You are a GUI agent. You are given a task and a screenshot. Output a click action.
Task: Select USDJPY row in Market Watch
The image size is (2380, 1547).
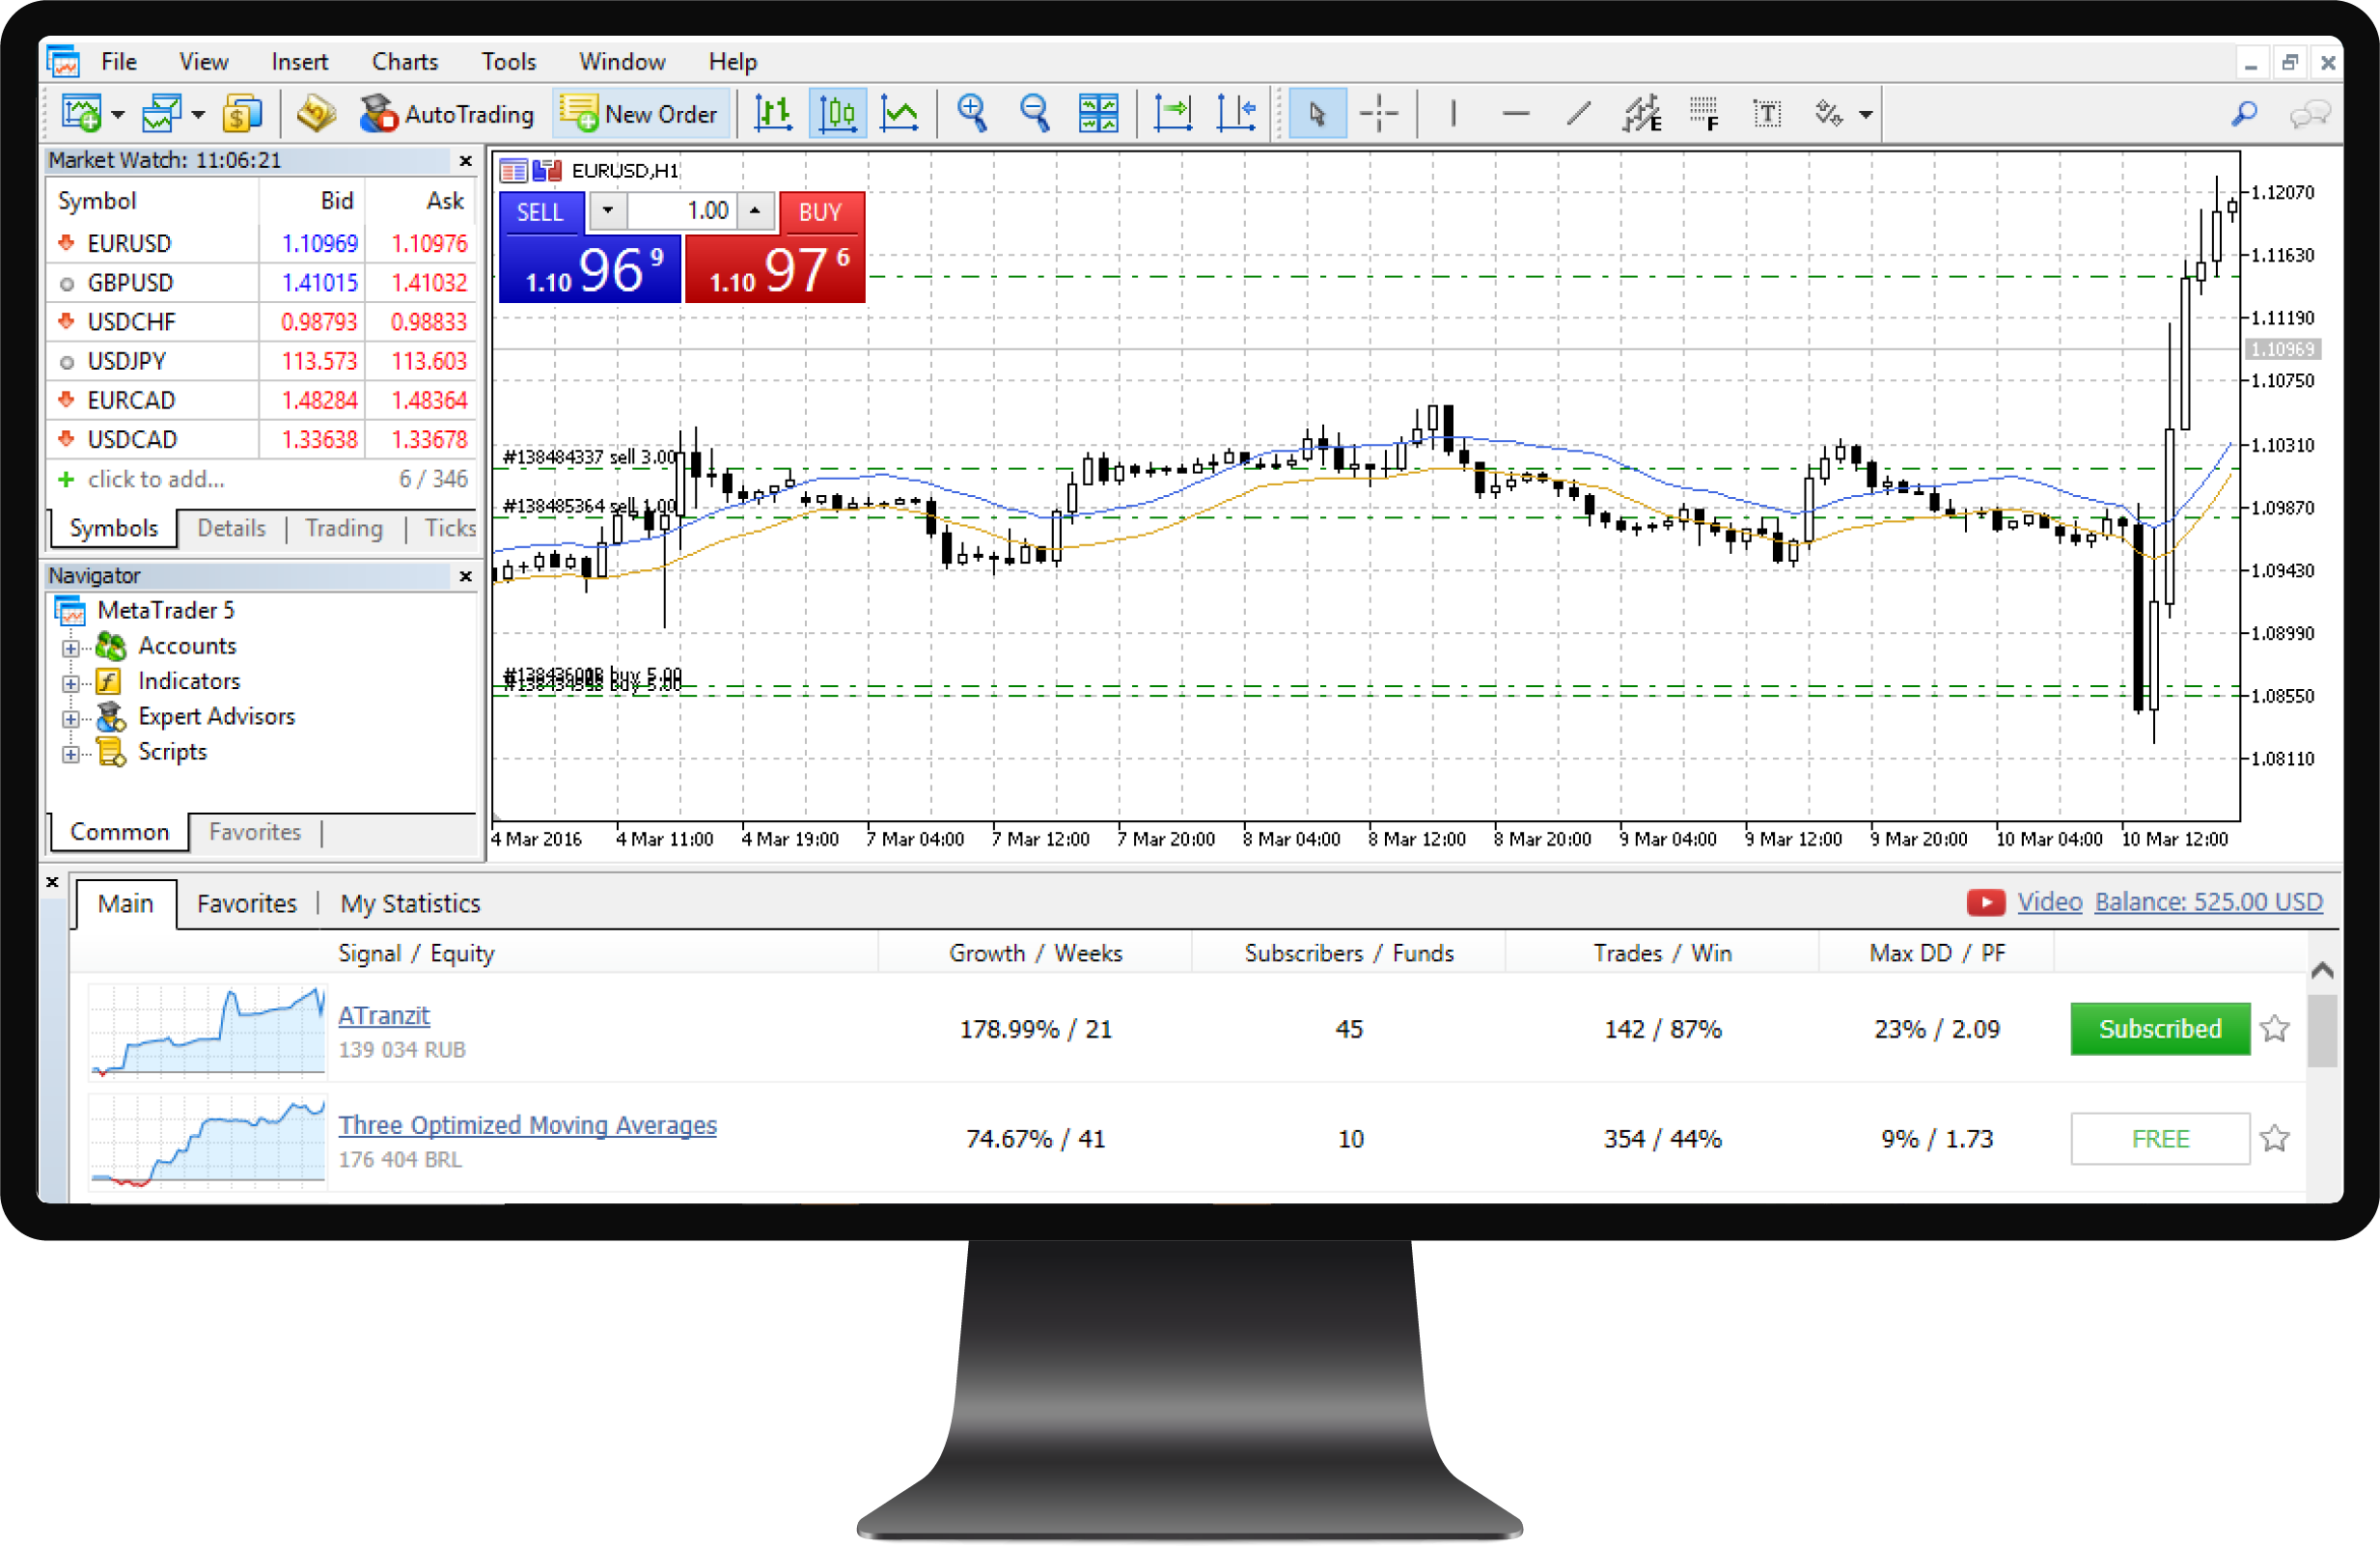click(262, 361)
